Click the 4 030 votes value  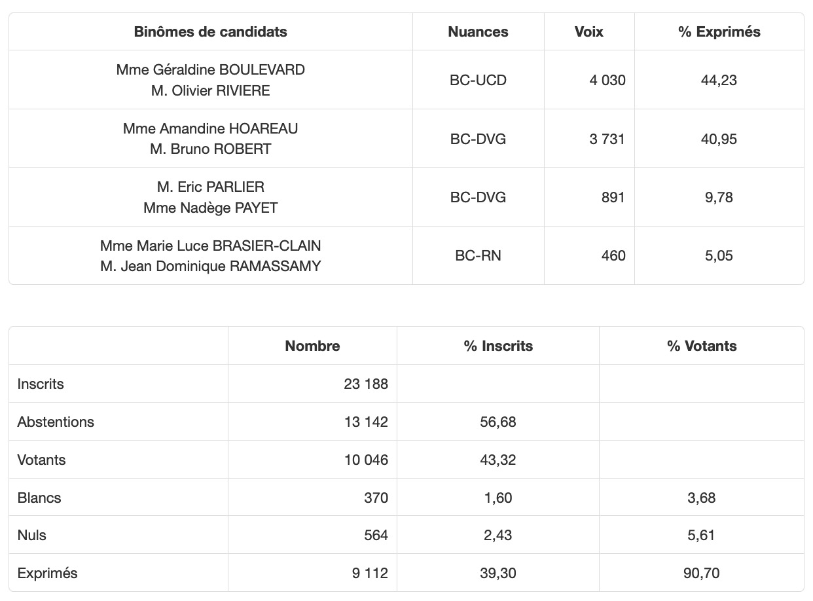(607, 80)
